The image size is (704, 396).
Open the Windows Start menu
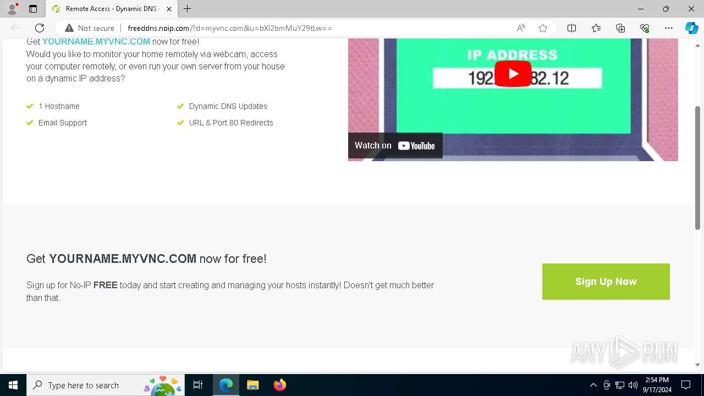[x=13, y=385]
